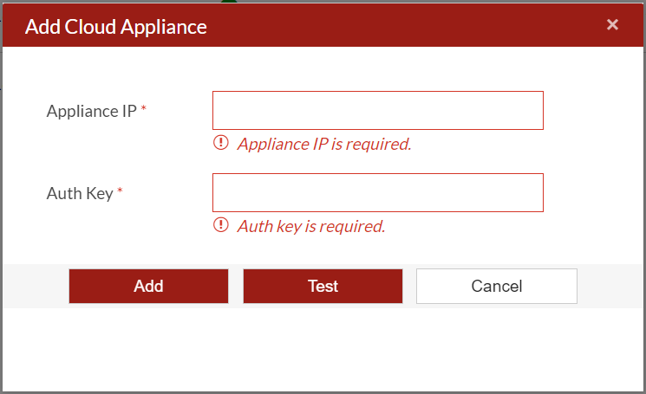646x394 pixels.
Task: Close the Add Cloud Appliance dialog
Action: click(612, 25)
